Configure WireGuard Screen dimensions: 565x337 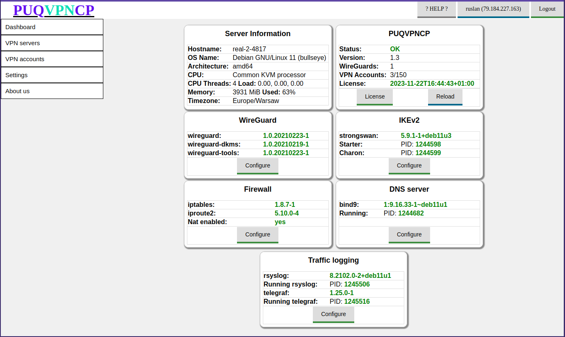click(x=257, y=166)
